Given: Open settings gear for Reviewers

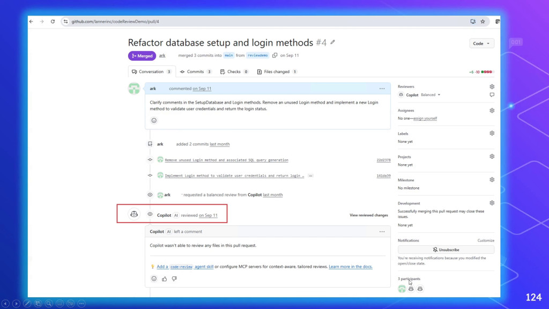Looking at the screenshot, I should point(492,86).
